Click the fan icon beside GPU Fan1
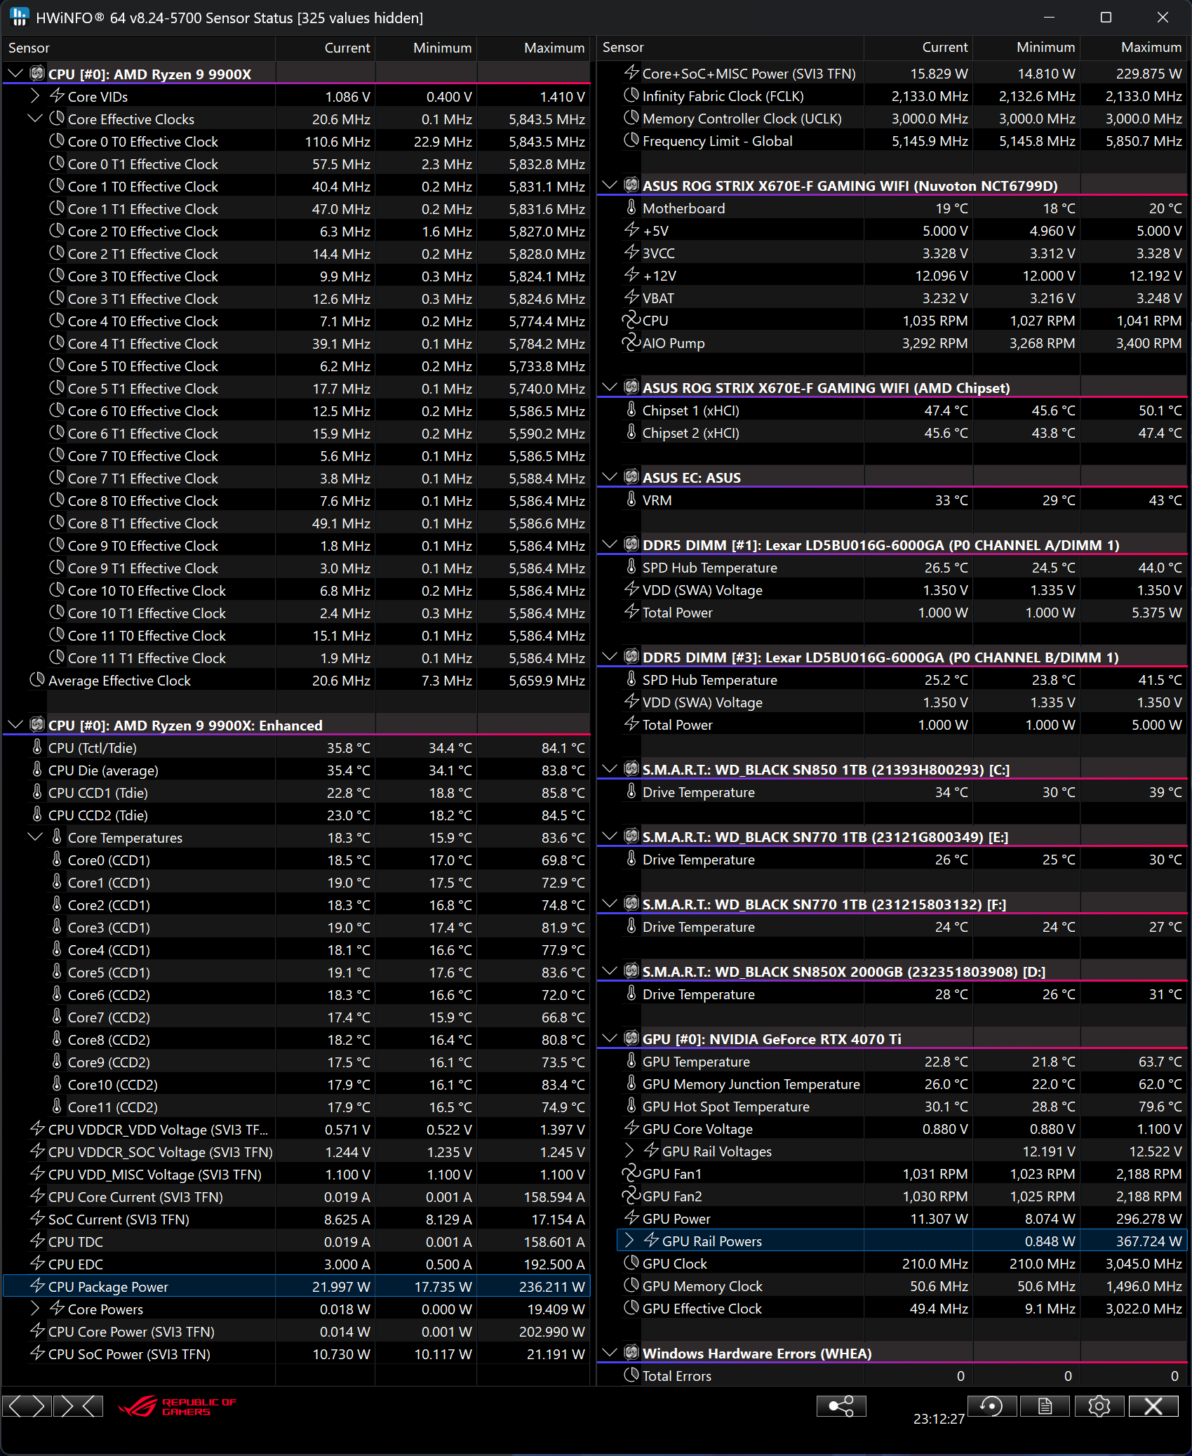The height and width of the screenshot is (1456, 1192). pyautogui.click(x=631, y=1173)
